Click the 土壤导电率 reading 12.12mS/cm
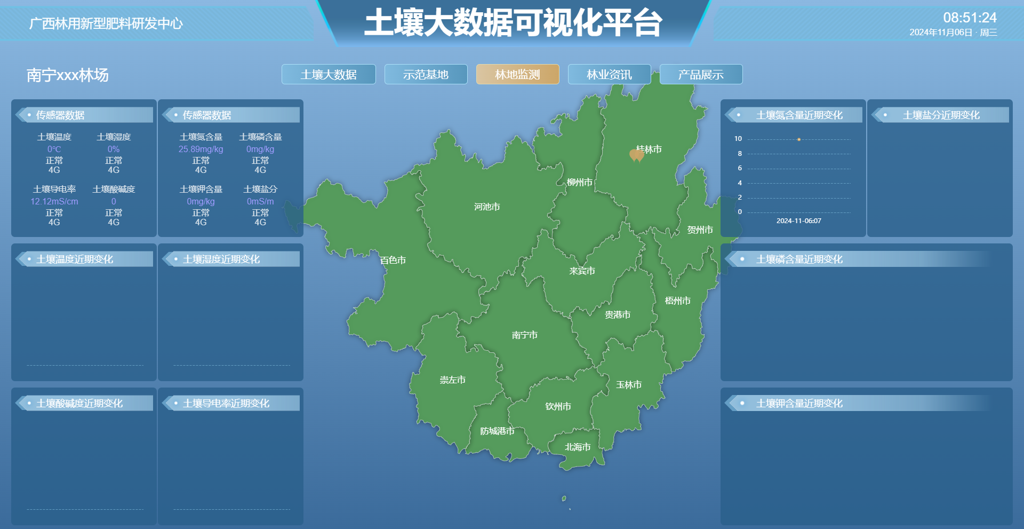Image resolution: width=1024 pixels, height=529 pixels. 54,202
